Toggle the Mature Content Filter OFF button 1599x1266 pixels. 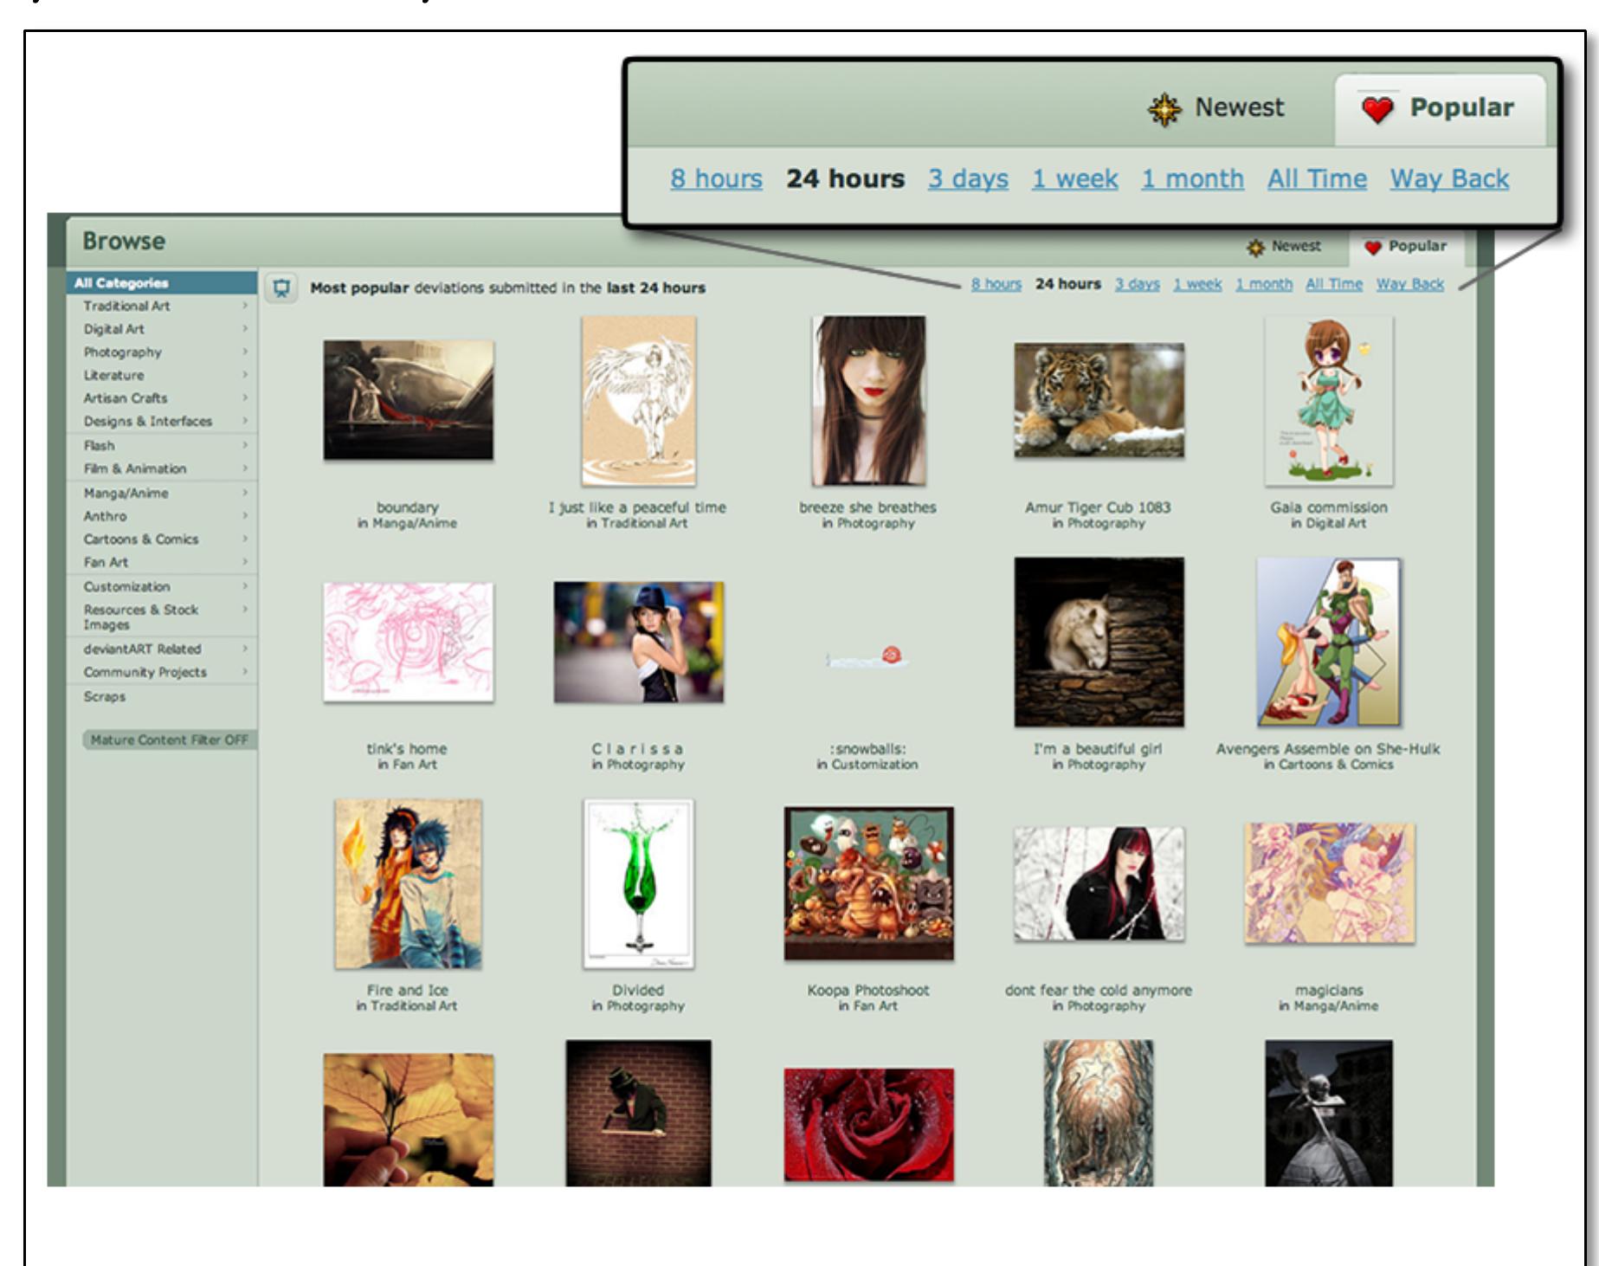(169, 740)
